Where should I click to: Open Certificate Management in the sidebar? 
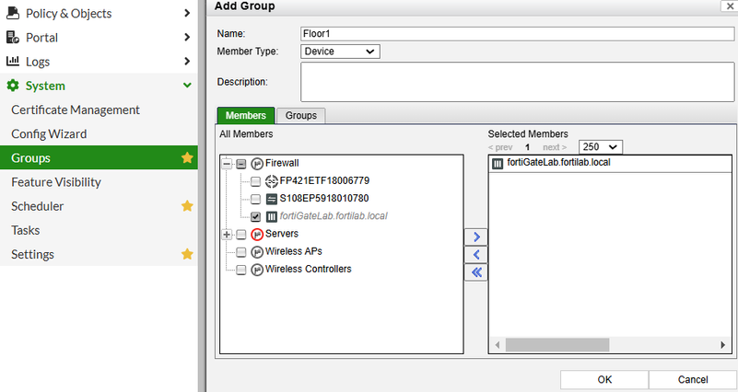click(x=76, y=110)
